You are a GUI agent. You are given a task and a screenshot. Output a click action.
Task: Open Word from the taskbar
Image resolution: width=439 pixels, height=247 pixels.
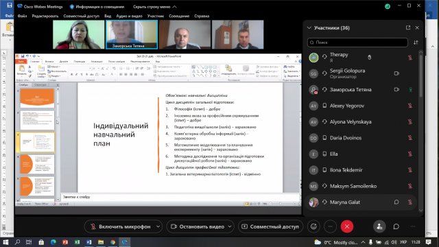click(88, 242)
